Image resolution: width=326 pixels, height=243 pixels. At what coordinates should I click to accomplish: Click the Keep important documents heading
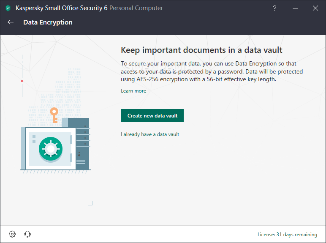coord(201,50)
